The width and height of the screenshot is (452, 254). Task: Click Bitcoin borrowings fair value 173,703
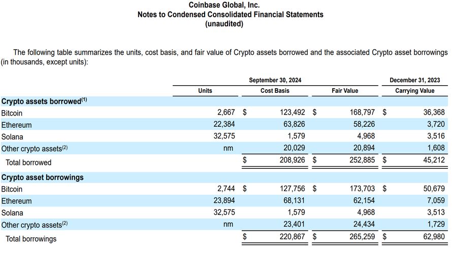click(362, 189)
